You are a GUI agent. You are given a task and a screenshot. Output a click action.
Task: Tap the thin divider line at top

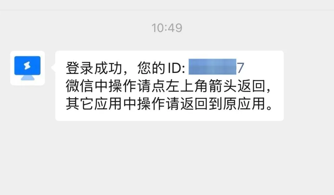[167, 10]
